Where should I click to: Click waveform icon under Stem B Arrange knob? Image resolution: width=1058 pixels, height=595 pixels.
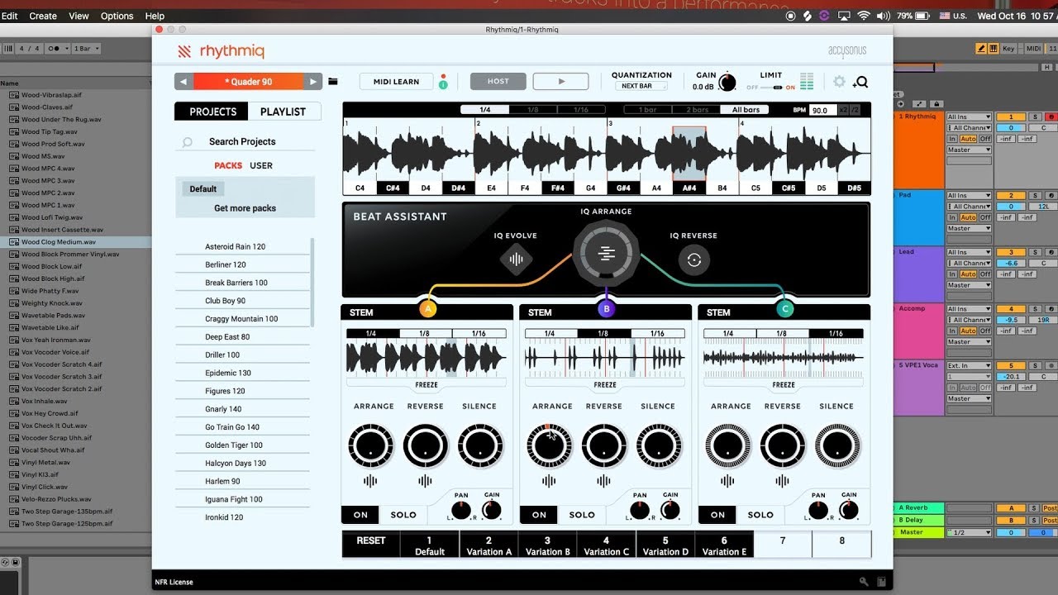pyautogui.click(x=549, y=481)
